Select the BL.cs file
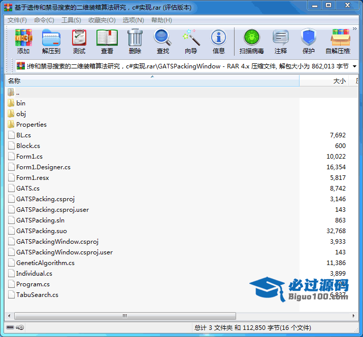Screen dimensions: 363x337 pos(19,135)
